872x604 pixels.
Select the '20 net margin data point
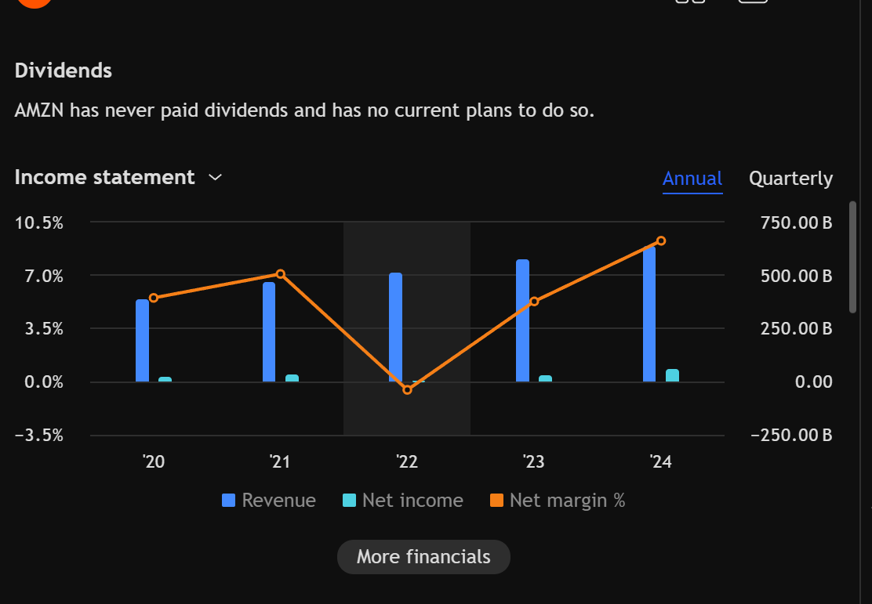click(x=154, y=298)
